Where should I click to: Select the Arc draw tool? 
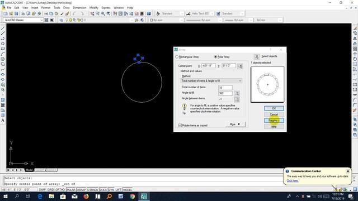coord(3,54)
